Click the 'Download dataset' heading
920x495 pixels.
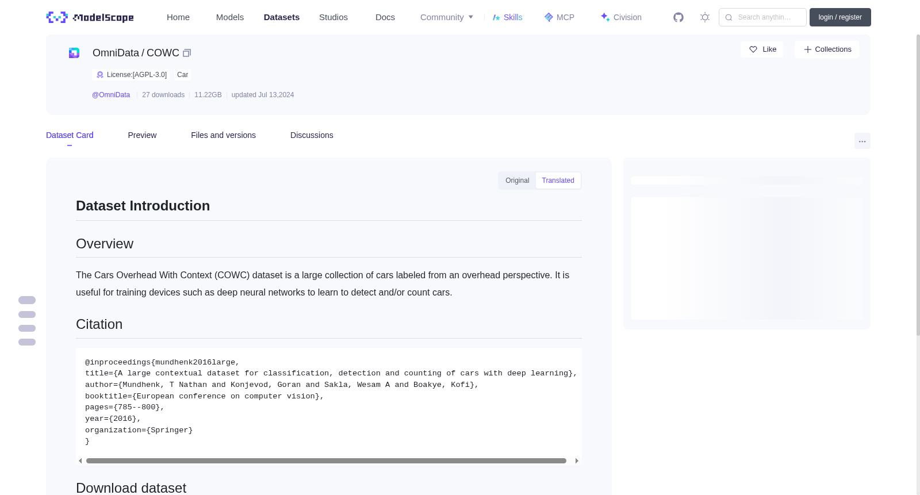click(x=131, y=488)
